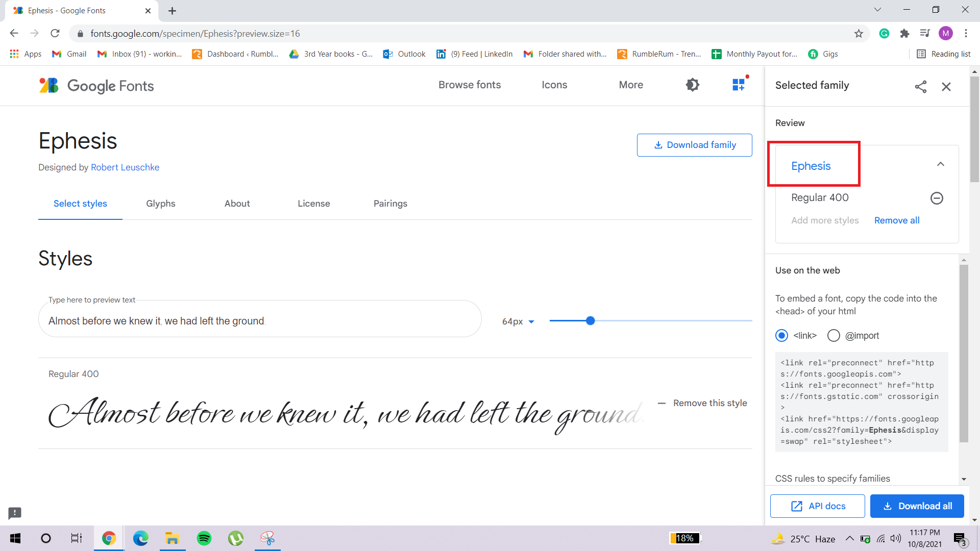Screen dimensions: 980x551
Task: Bookmark this page with the star icon
Action: 859,34
